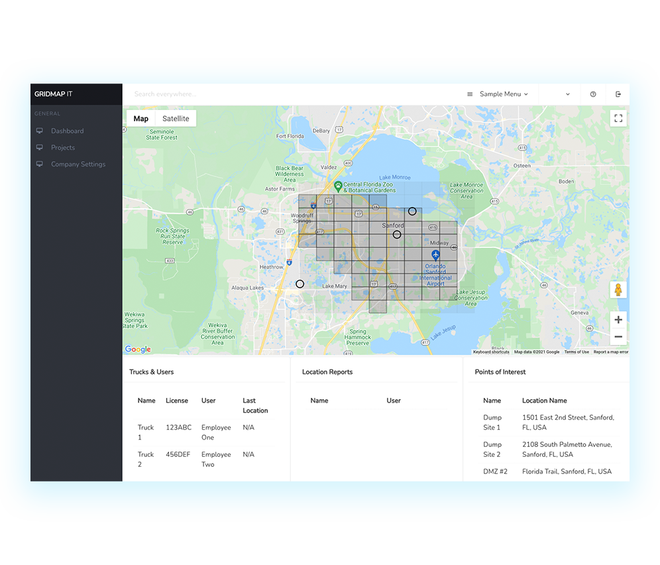Viewport: 660px width, 565px height.
Task: Expand the Sample Menu dropdown
Action: (x=498, y=94)
